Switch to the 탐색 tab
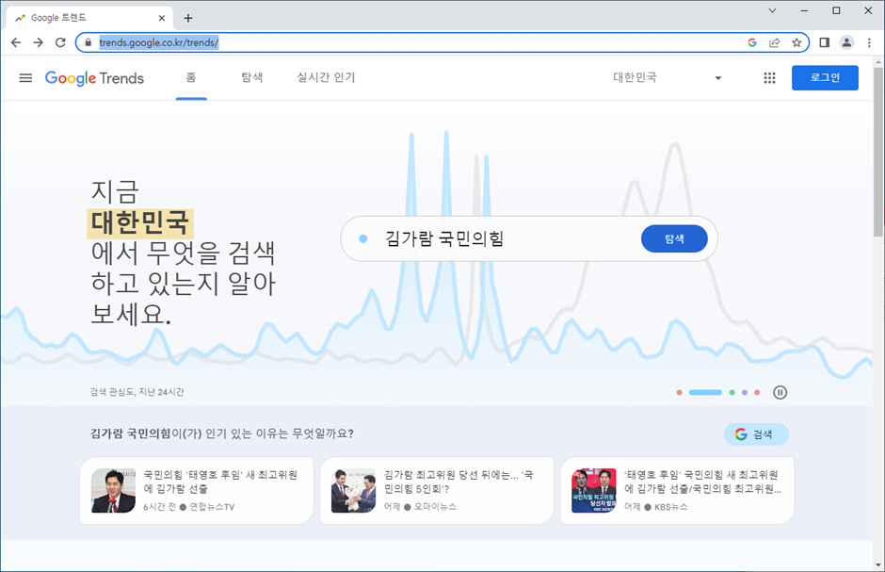 click(251, 78)
